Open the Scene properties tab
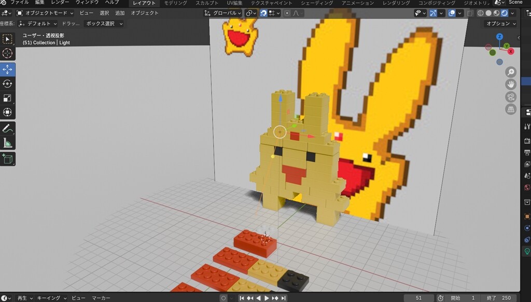Screen dimensions: 531x302 point(527,176)
